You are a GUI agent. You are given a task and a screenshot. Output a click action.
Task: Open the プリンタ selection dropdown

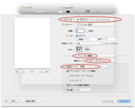tap(96, 19)
